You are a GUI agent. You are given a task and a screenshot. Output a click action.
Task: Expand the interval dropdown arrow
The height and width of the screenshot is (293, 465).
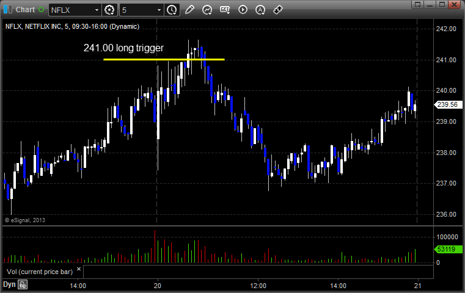(159, 10)
